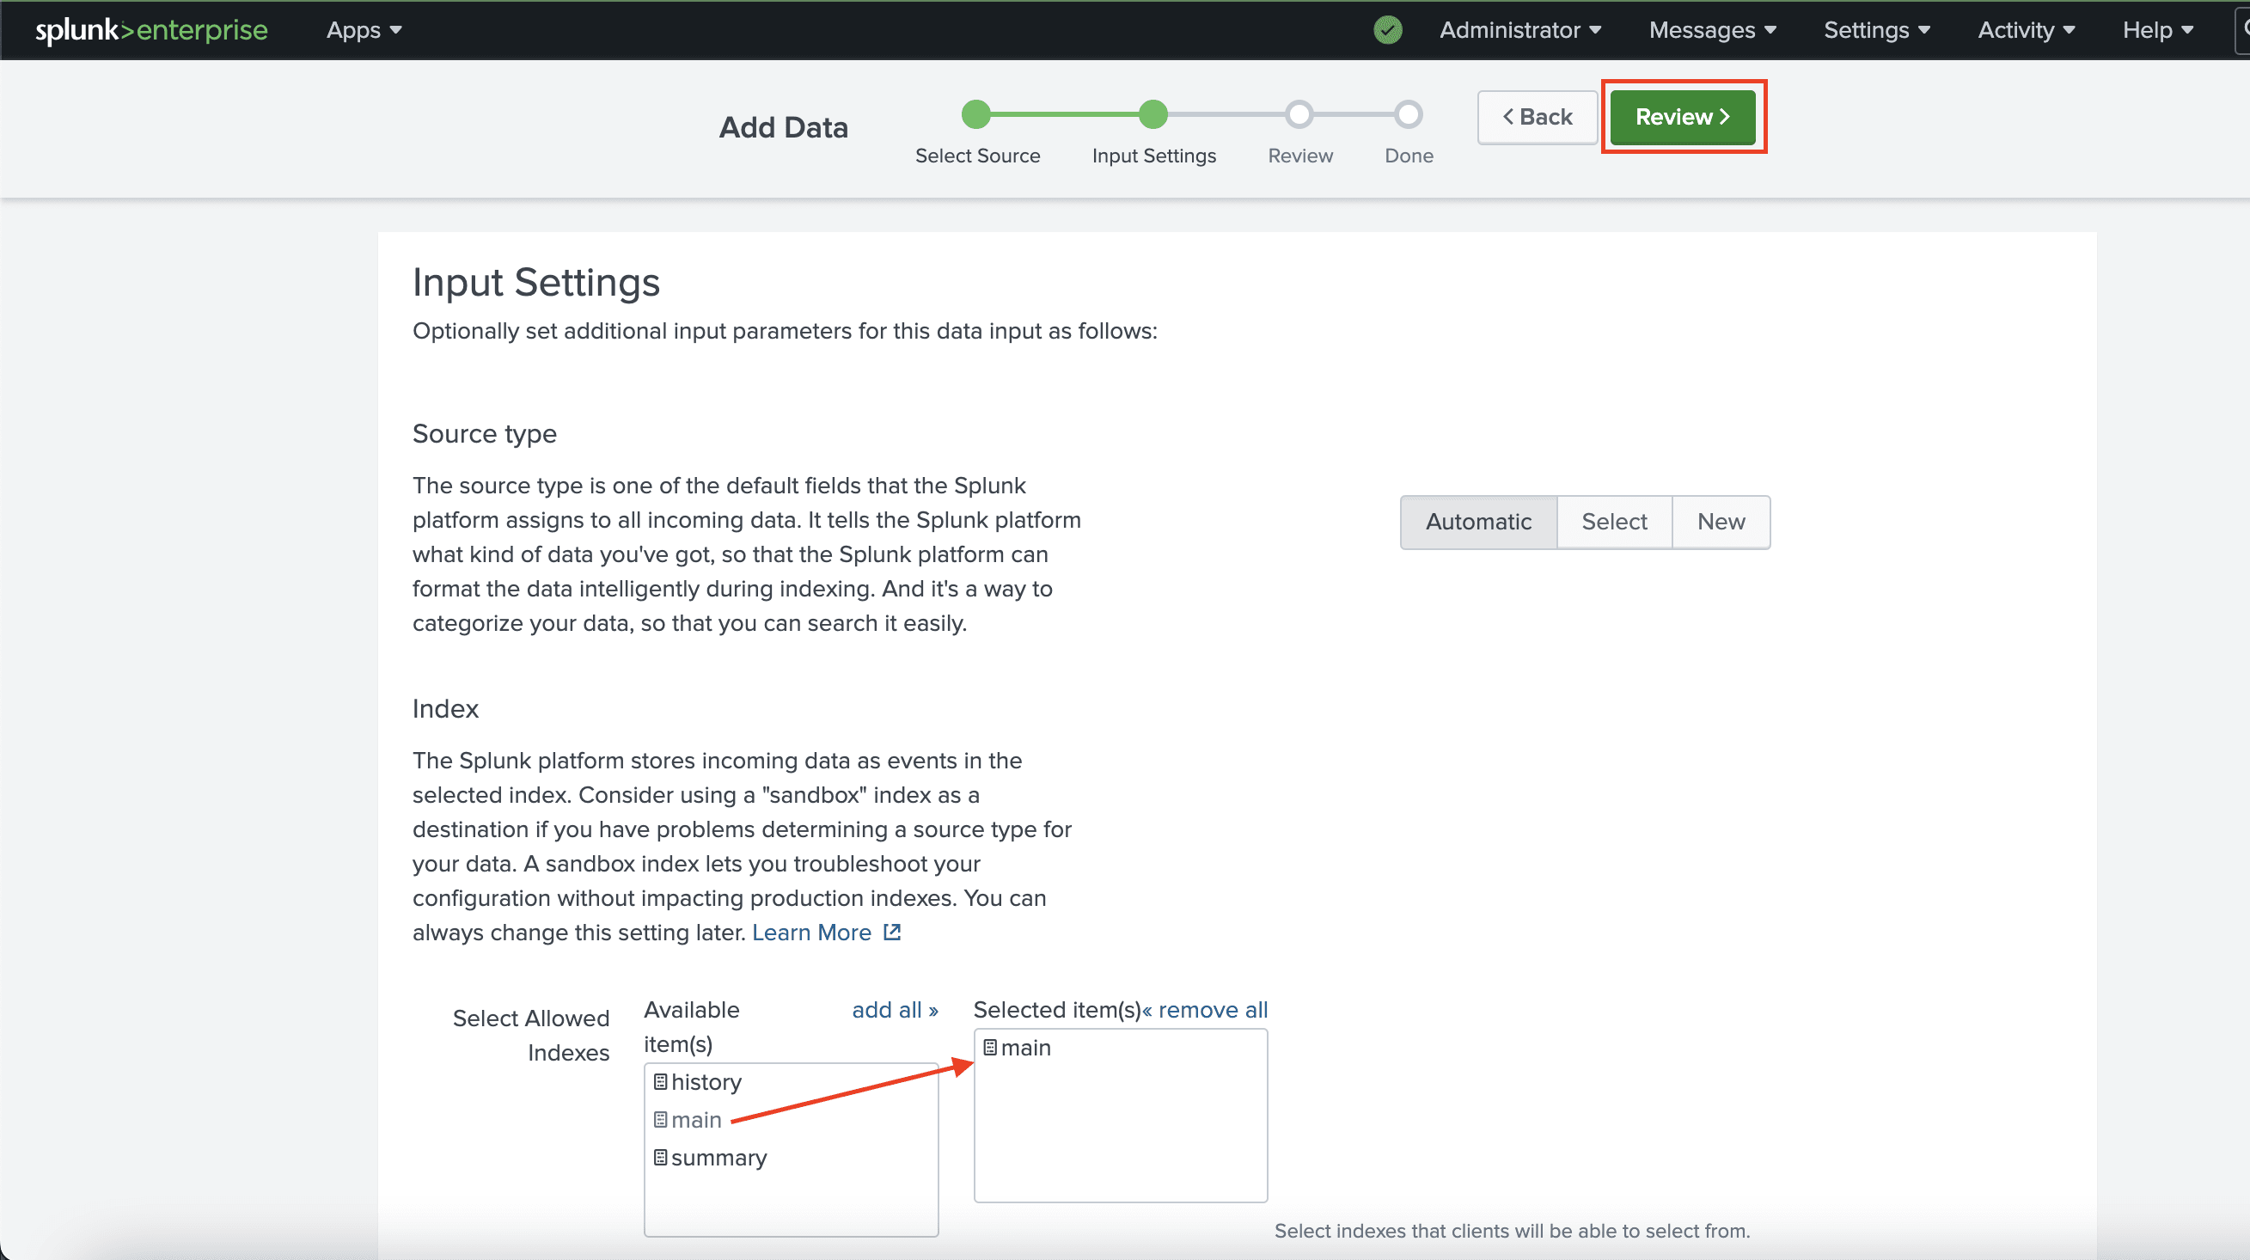Click the green health status check icon
Image resolution: width=2250 pixels, height=1260 pixels.
pyautogui.click(x=1387, y=30)
